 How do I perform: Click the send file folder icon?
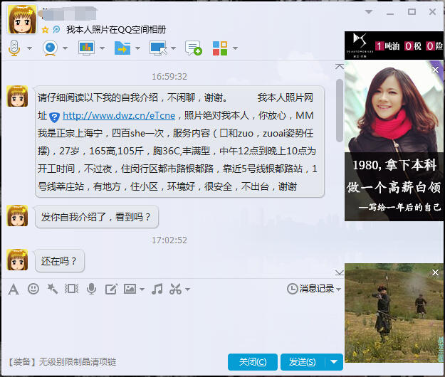(122, 48)
